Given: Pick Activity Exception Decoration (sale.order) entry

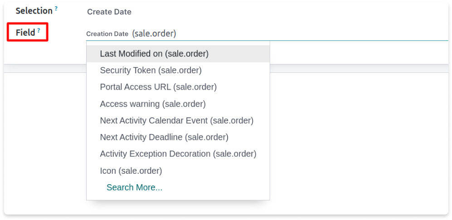Looking at the screenshot, I should coord(178,154).
